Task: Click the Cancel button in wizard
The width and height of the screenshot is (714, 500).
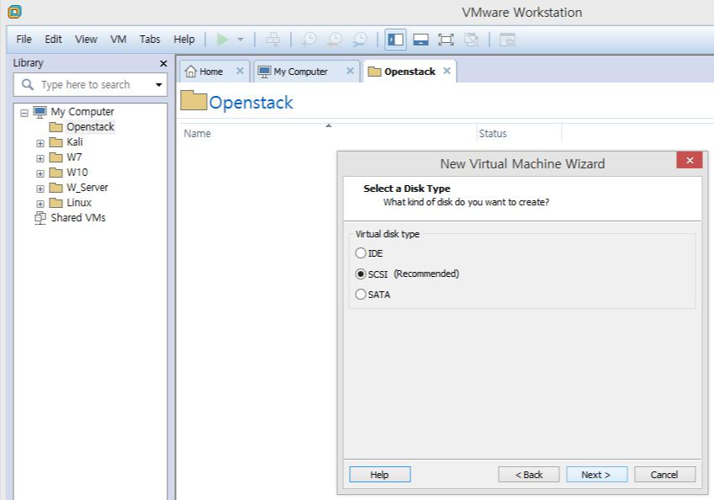Action: (x=664, y=475)
